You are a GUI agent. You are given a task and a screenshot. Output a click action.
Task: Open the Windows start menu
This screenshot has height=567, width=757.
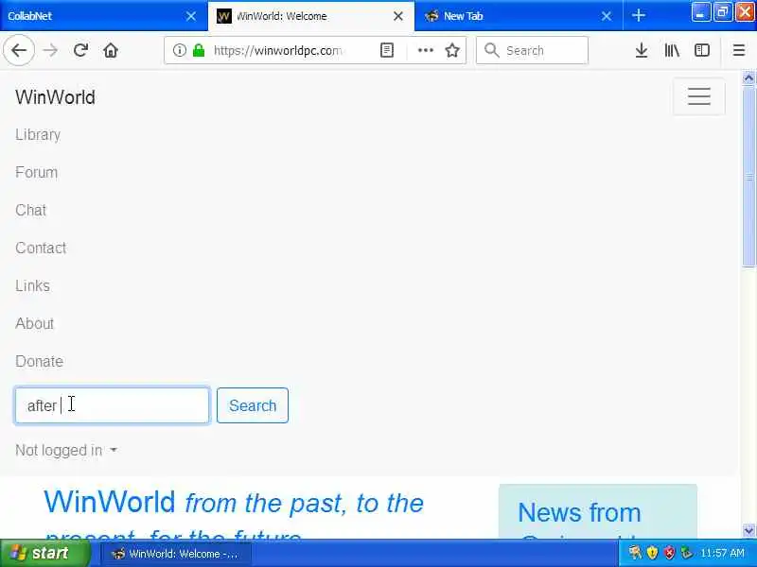pyautogui.click(x=44, y=553)
